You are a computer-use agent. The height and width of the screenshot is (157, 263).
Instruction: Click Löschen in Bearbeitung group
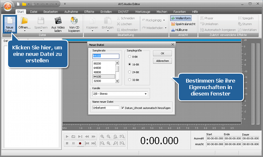[x=125, y=24]
